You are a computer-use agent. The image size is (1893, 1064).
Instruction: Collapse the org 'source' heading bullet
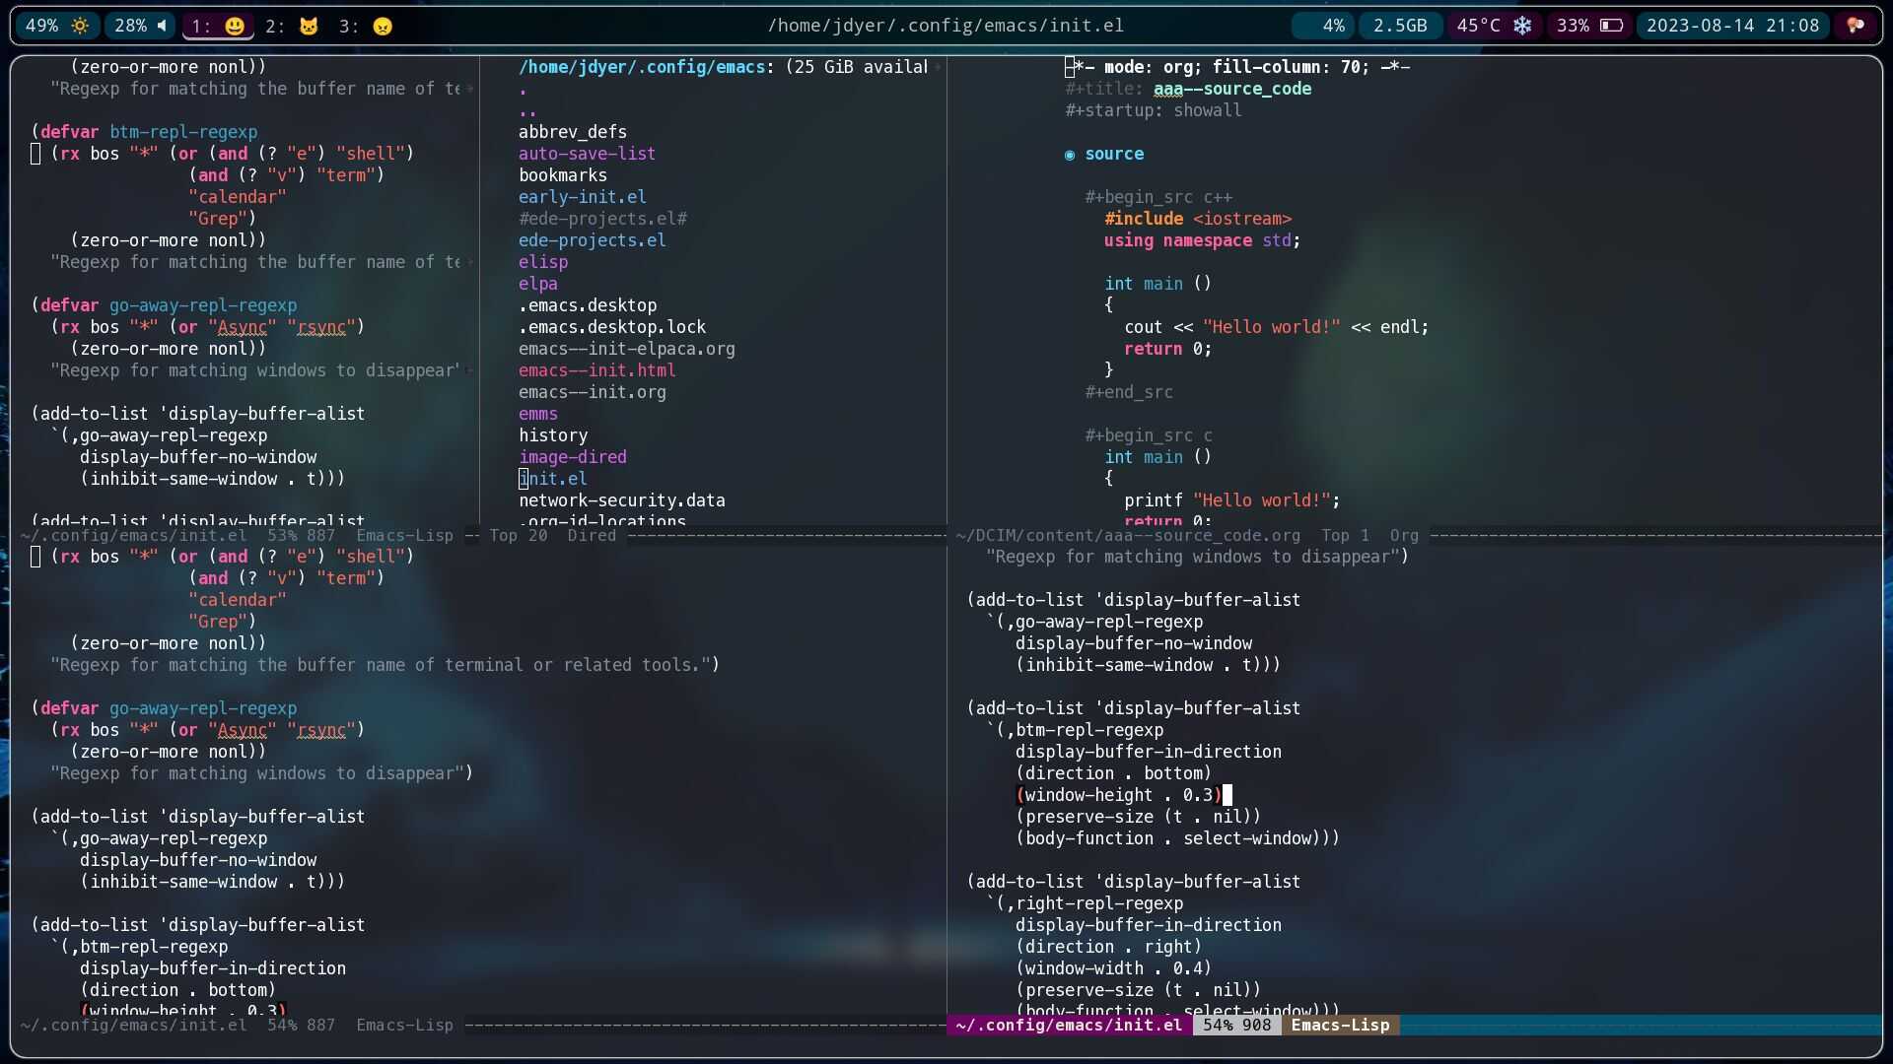coord(1070,155)
